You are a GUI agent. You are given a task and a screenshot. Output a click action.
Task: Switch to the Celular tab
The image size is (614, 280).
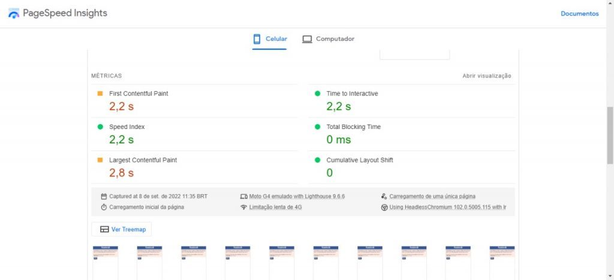click(x=269, y=39)
